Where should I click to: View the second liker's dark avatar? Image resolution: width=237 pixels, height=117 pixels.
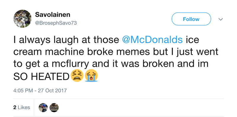tap(54, 108)
